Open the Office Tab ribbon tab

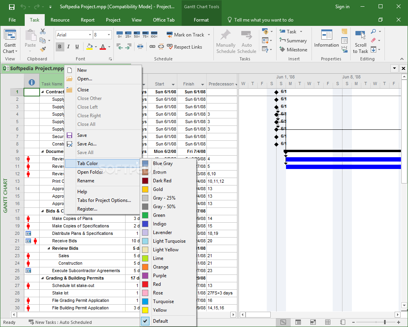pyautogui.click(x=164, y=20)
